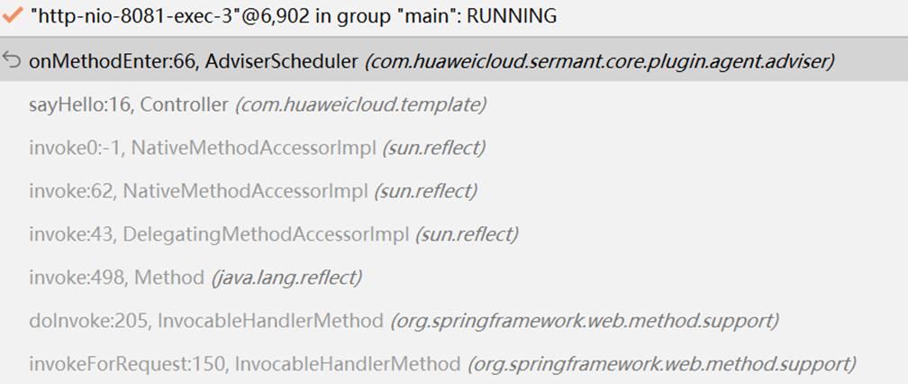This screenshot has height=384, width=908.
Task: Click org.springframework.web.method.support on the doInvoke row
Action: point(584,321)
